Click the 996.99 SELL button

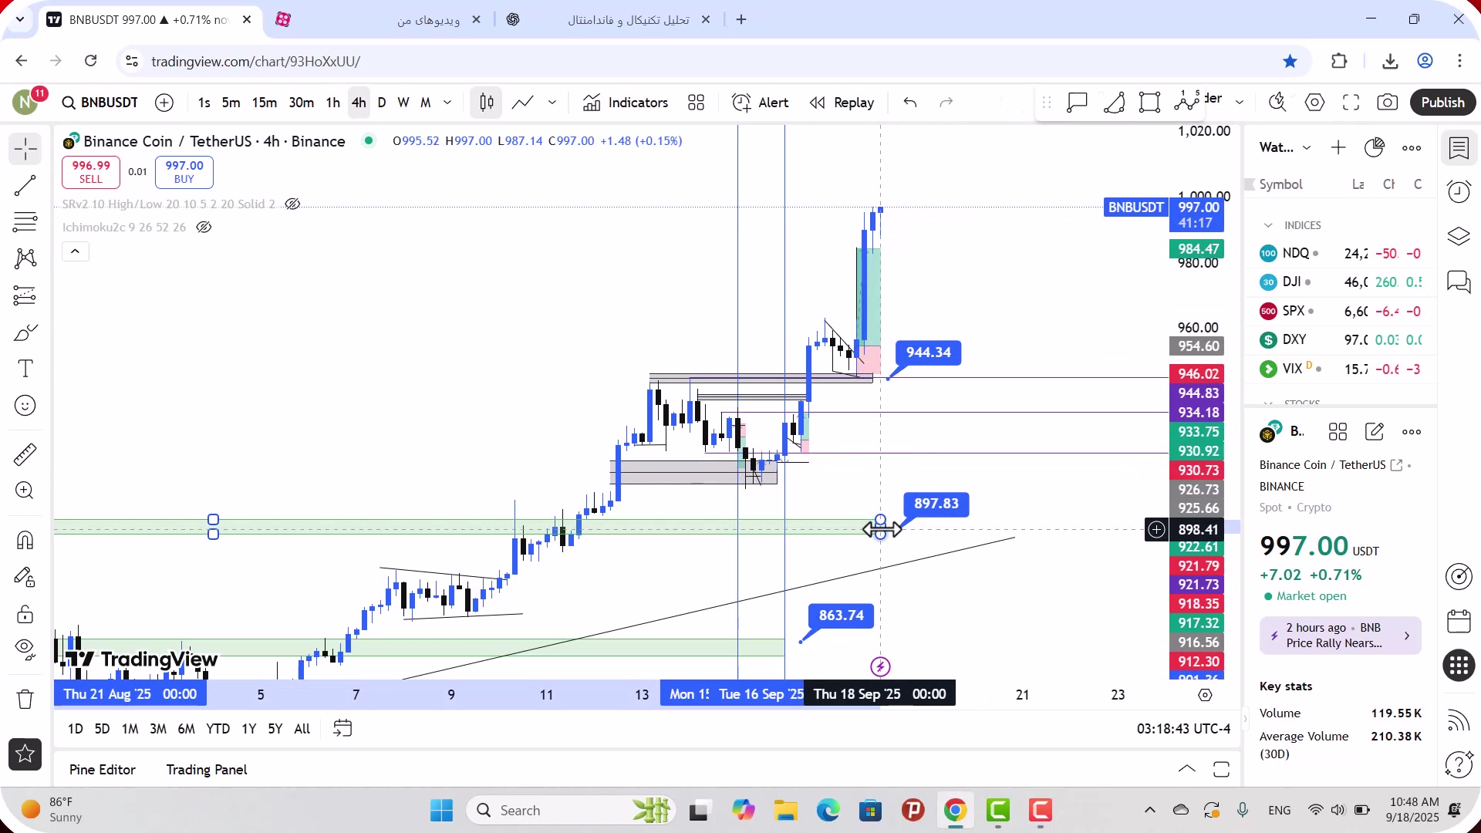click(x=91, y=172)
